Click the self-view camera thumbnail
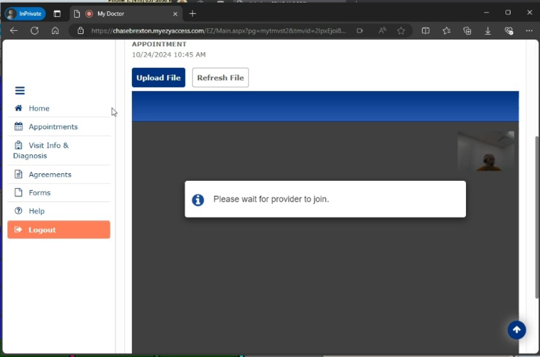Screen dimensions: 540x357 [x=485, y=151]
